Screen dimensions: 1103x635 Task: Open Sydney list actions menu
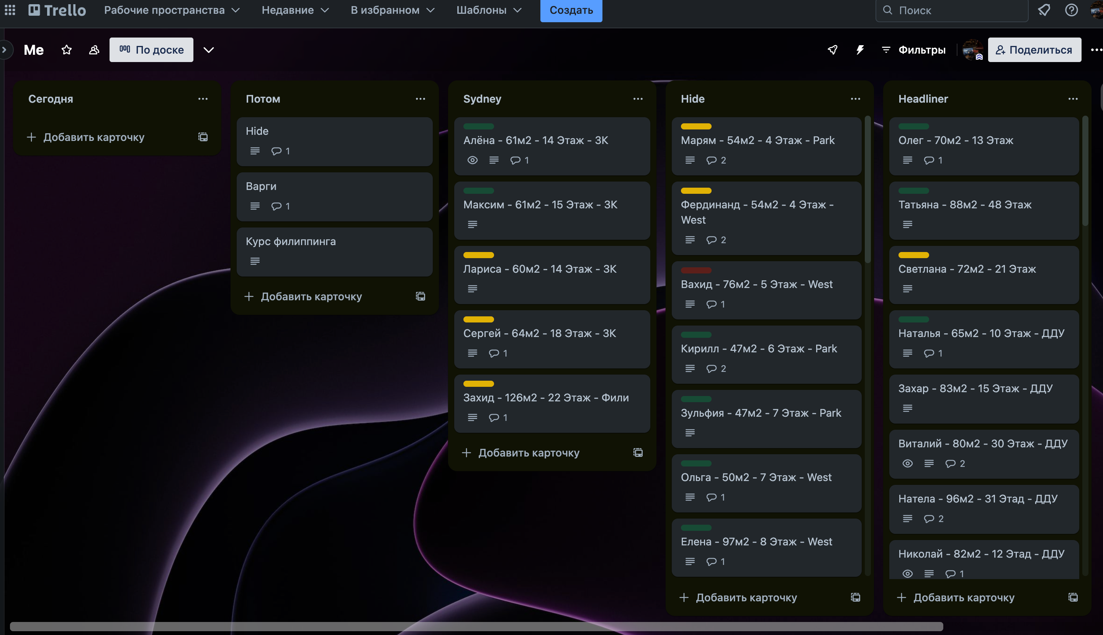coord(638,99)
